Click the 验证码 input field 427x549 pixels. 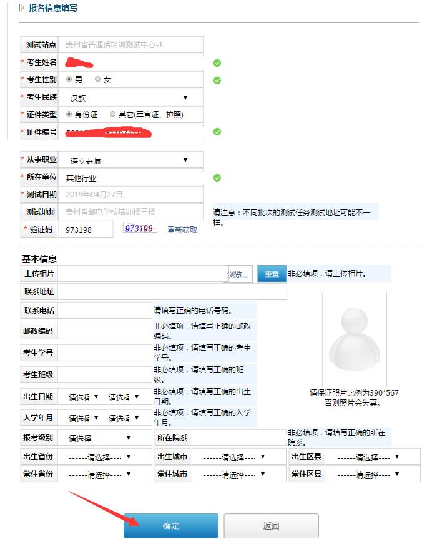(86, 230)
